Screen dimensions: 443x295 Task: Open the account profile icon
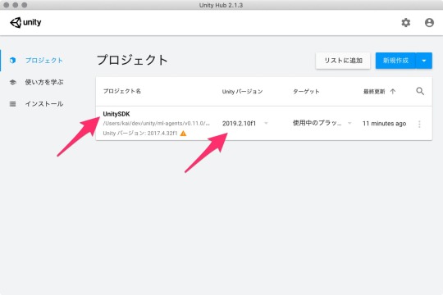coord(429,23)
